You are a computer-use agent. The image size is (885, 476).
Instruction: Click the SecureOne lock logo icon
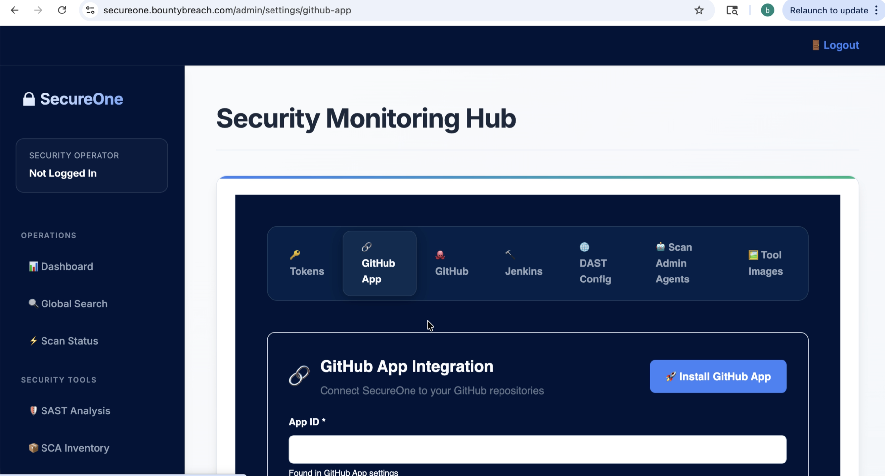(x=29, y=99)
